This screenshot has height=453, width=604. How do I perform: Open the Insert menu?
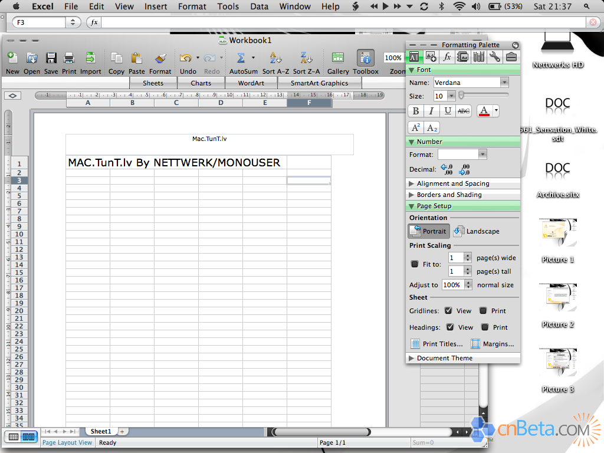156,6
